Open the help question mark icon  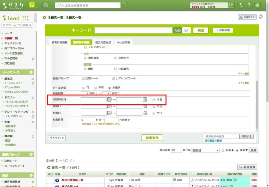click(249, 5)
